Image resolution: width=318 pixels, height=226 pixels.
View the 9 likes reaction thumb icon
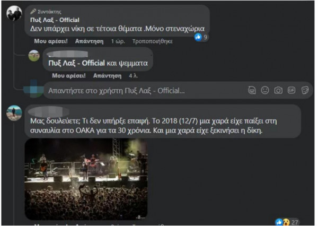pyautogui.click(x=198, y=37)
